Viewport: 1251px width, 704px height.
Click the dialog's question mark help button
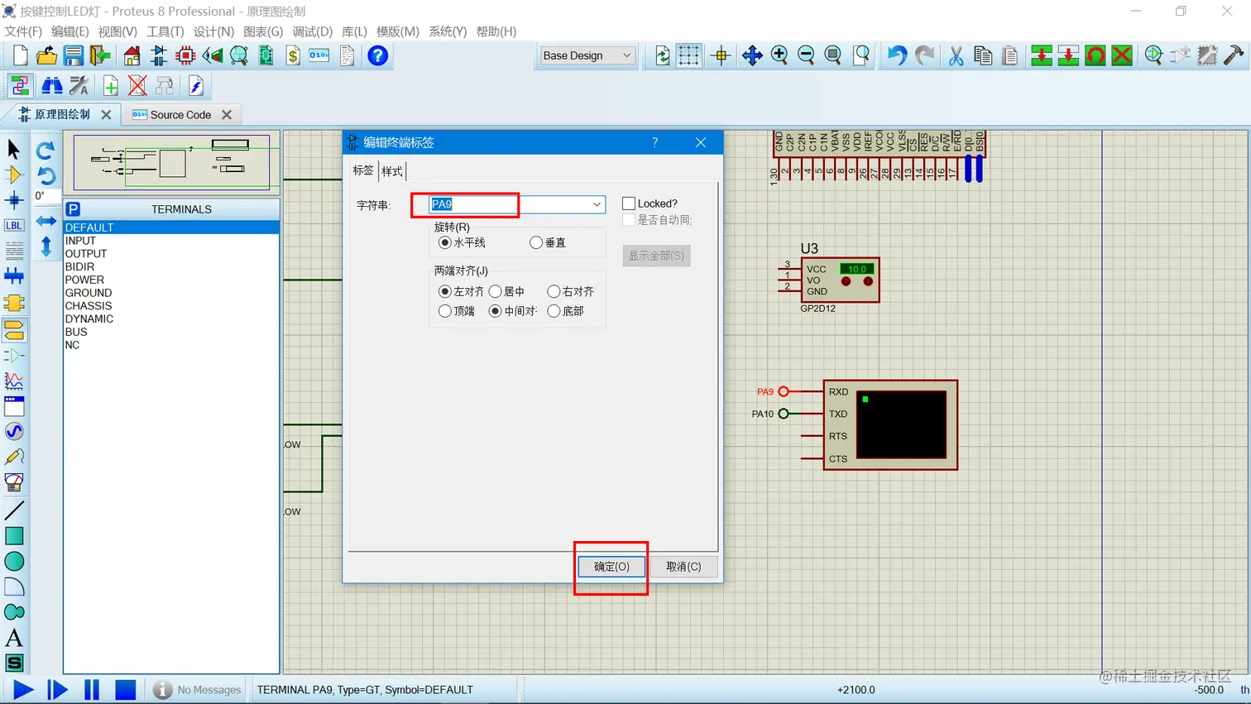[654, 142]
